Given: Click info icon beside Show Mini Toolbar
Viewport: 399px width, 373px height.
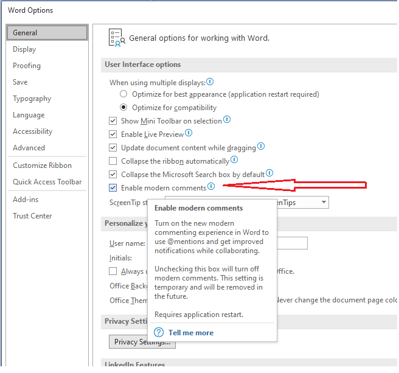Looking at the screenshot, I should pos(227,119).
